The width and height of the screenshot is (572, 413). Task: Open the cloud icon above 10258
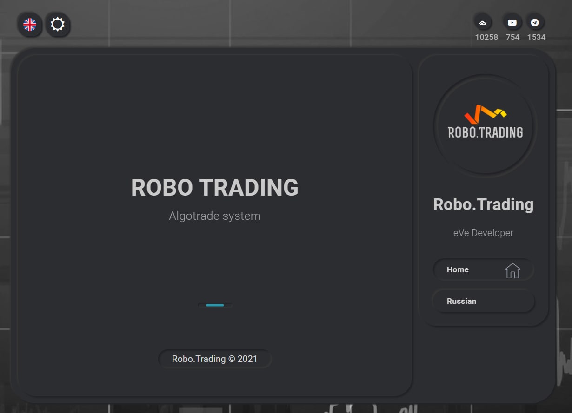483,22
